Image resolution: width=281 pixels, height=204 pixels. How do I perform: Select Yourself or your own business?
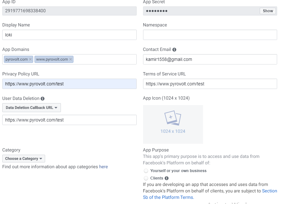(x=146, y=171)
